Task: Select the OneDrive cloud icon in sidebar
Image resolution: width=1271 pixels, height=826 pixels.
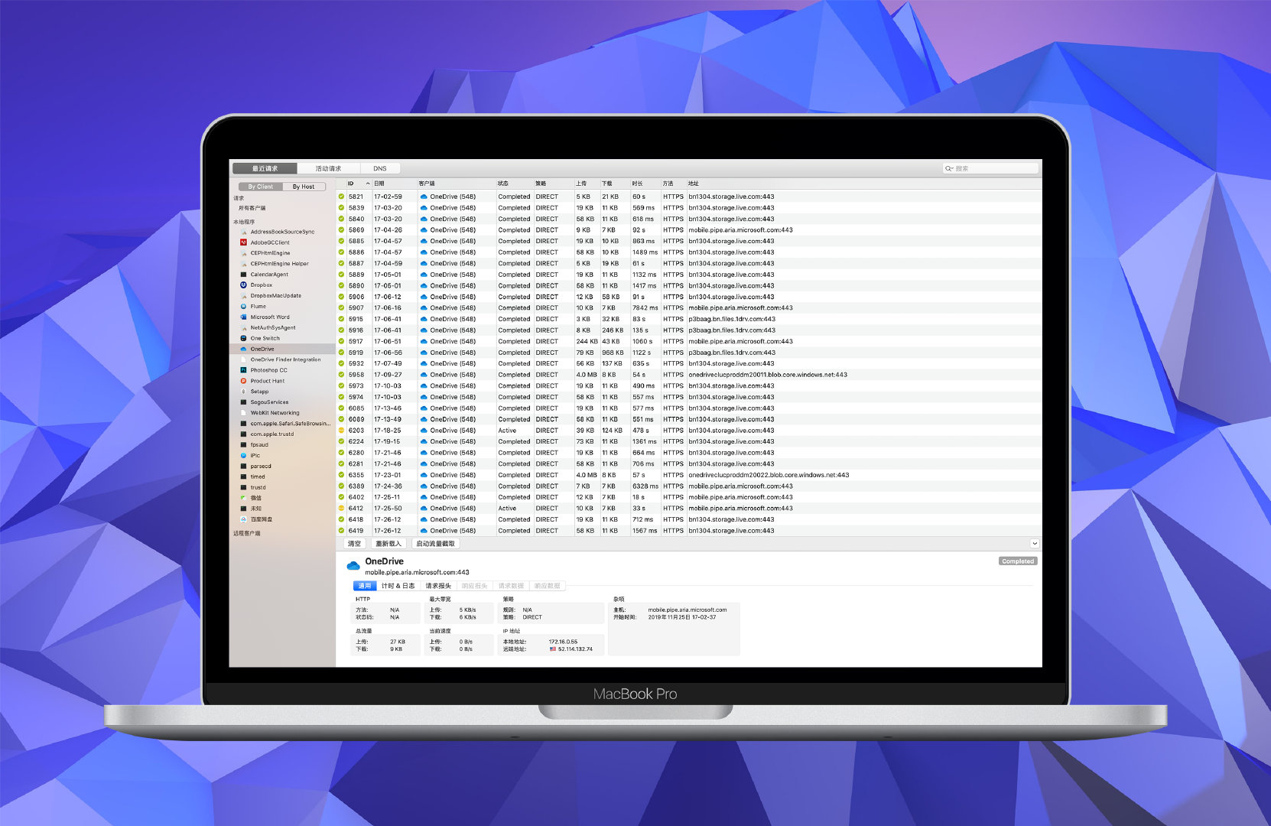Action: pos(244,349)
